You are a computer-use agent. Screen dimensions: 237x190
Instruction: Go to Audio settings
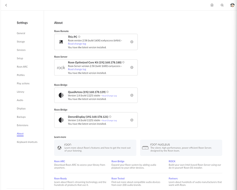click(20, 100)
